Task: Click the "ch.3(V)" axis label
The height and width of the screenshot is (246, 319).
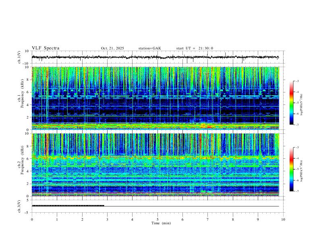Action: 19,206
